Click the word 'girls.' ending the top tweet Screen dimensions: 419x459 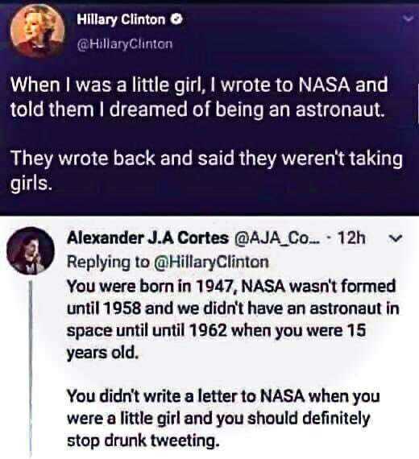point(31,183)
